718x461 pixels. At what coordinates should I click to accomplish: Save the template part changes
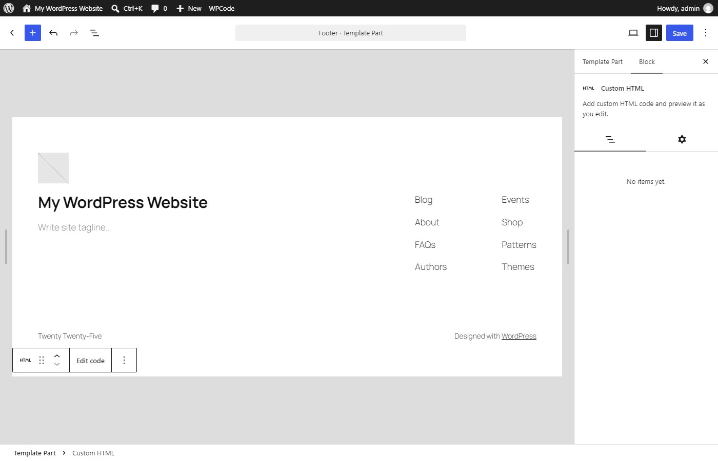(680, 33)
